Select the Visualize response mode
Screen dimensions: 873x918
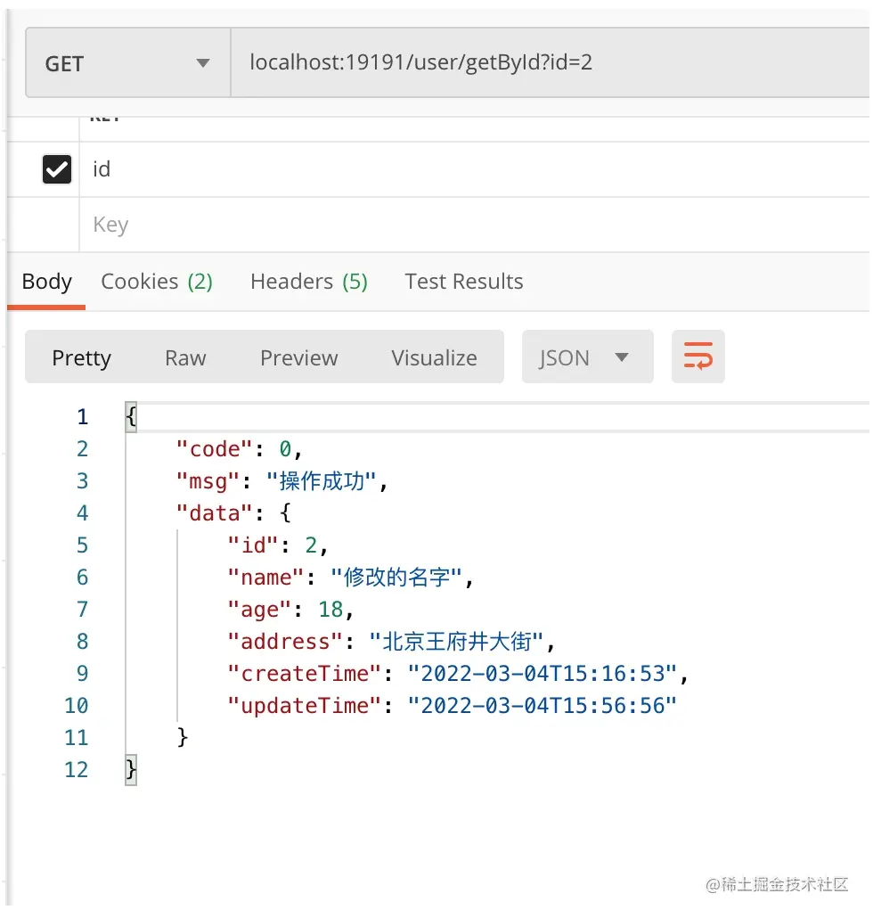point(434,357)
